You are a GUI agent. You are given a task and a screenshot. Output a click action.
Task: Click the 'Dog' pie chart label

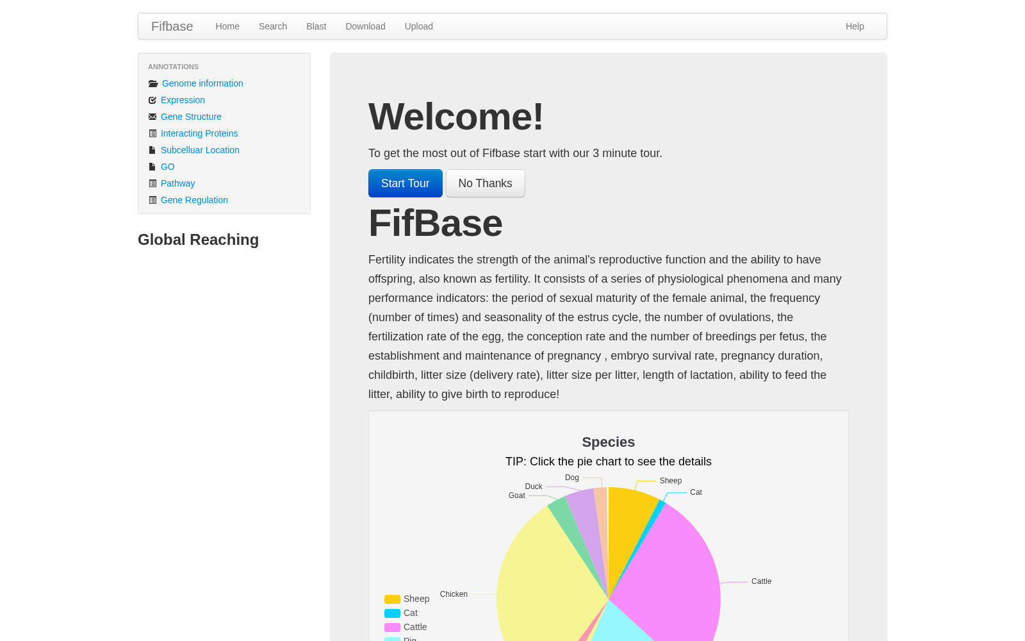[572, 478]
